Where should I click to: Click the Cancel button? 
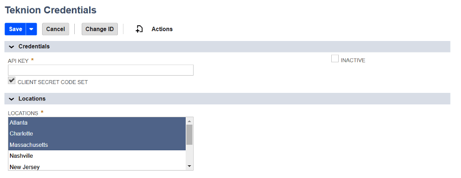pyautogui.click(x=55, y=29)
